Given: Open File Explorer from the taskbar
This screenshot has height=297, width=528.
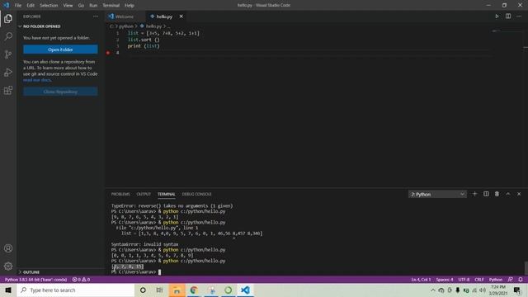Looking at the screenshot, I should tap(177, 290).
